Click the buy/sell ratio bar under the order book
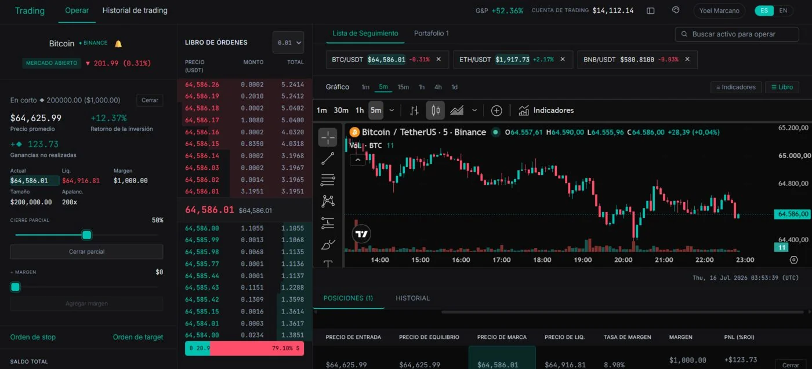Viewport: 812px width, 369px height. [244, 348]
